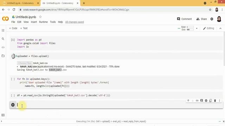The width and height of the screenshot is (225, 126).
Task: Open the Files folder panel icon
Action: [3, 56]
